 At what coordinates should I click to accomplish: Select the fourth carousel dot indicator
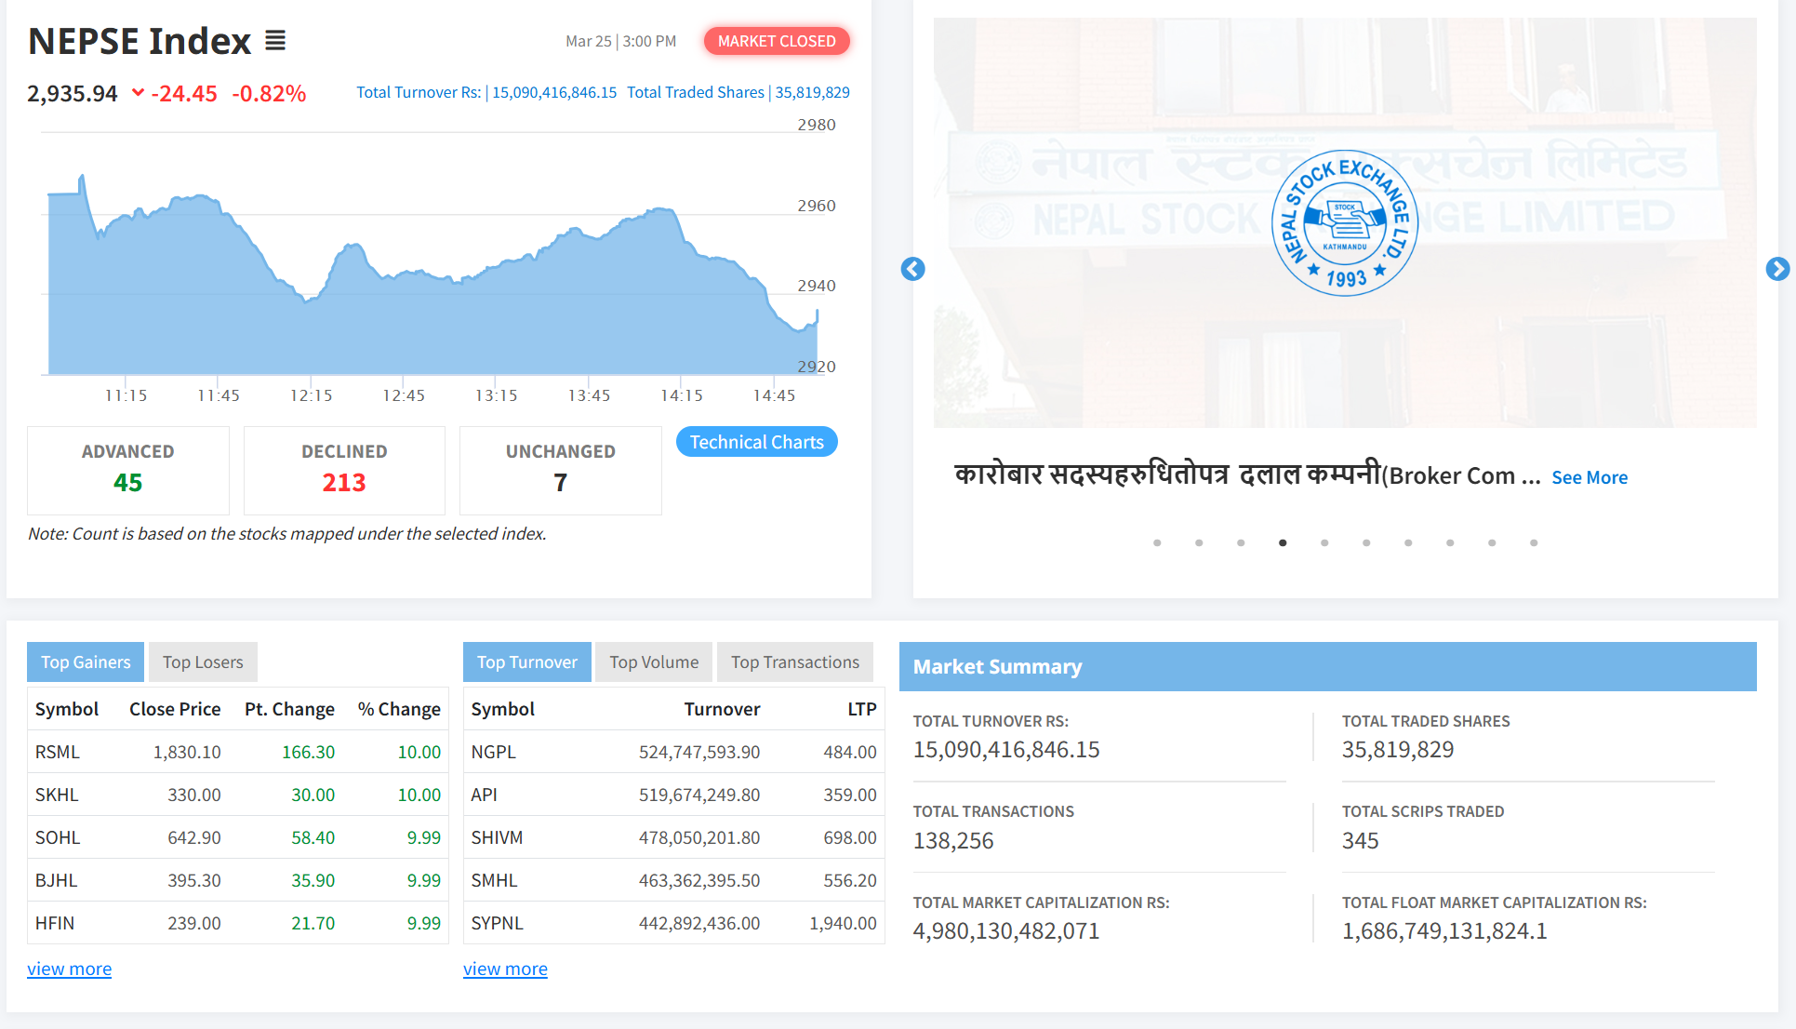(x=1283, y=542)
